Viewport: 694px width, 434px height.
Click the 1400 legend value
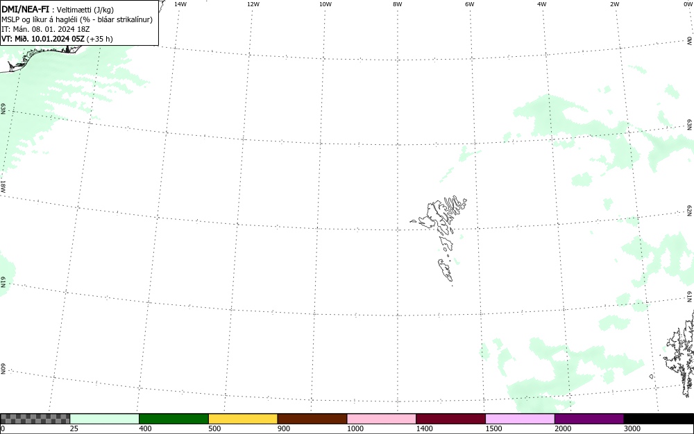(x=424, y=428)
